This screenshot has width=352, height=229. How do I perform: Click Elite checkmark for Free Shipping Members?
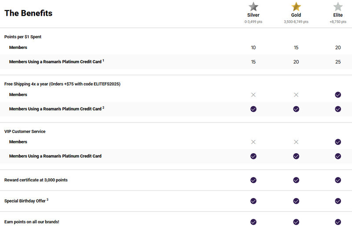pyautogui.click(x=338, y=95)
